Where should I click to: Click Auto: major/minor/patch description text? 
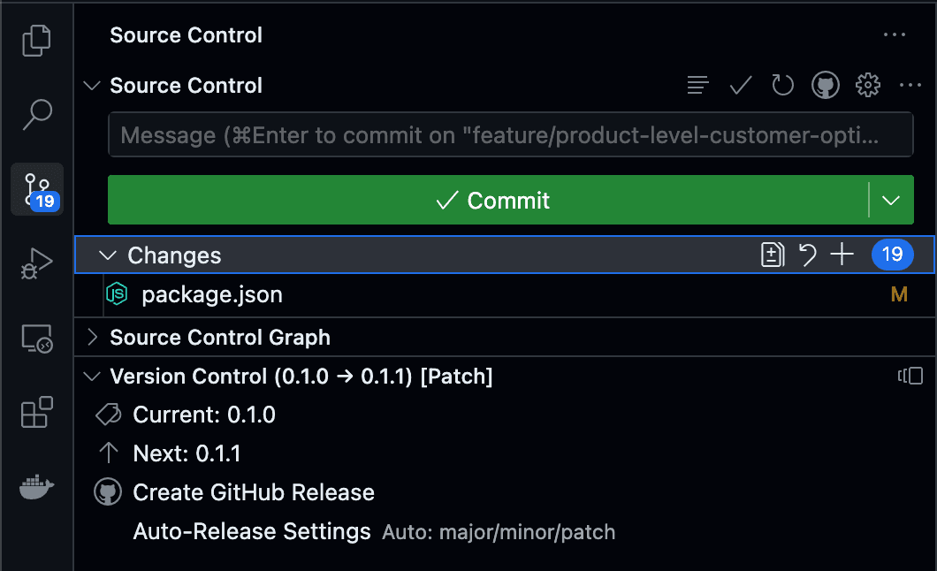[x=499, y=532]
